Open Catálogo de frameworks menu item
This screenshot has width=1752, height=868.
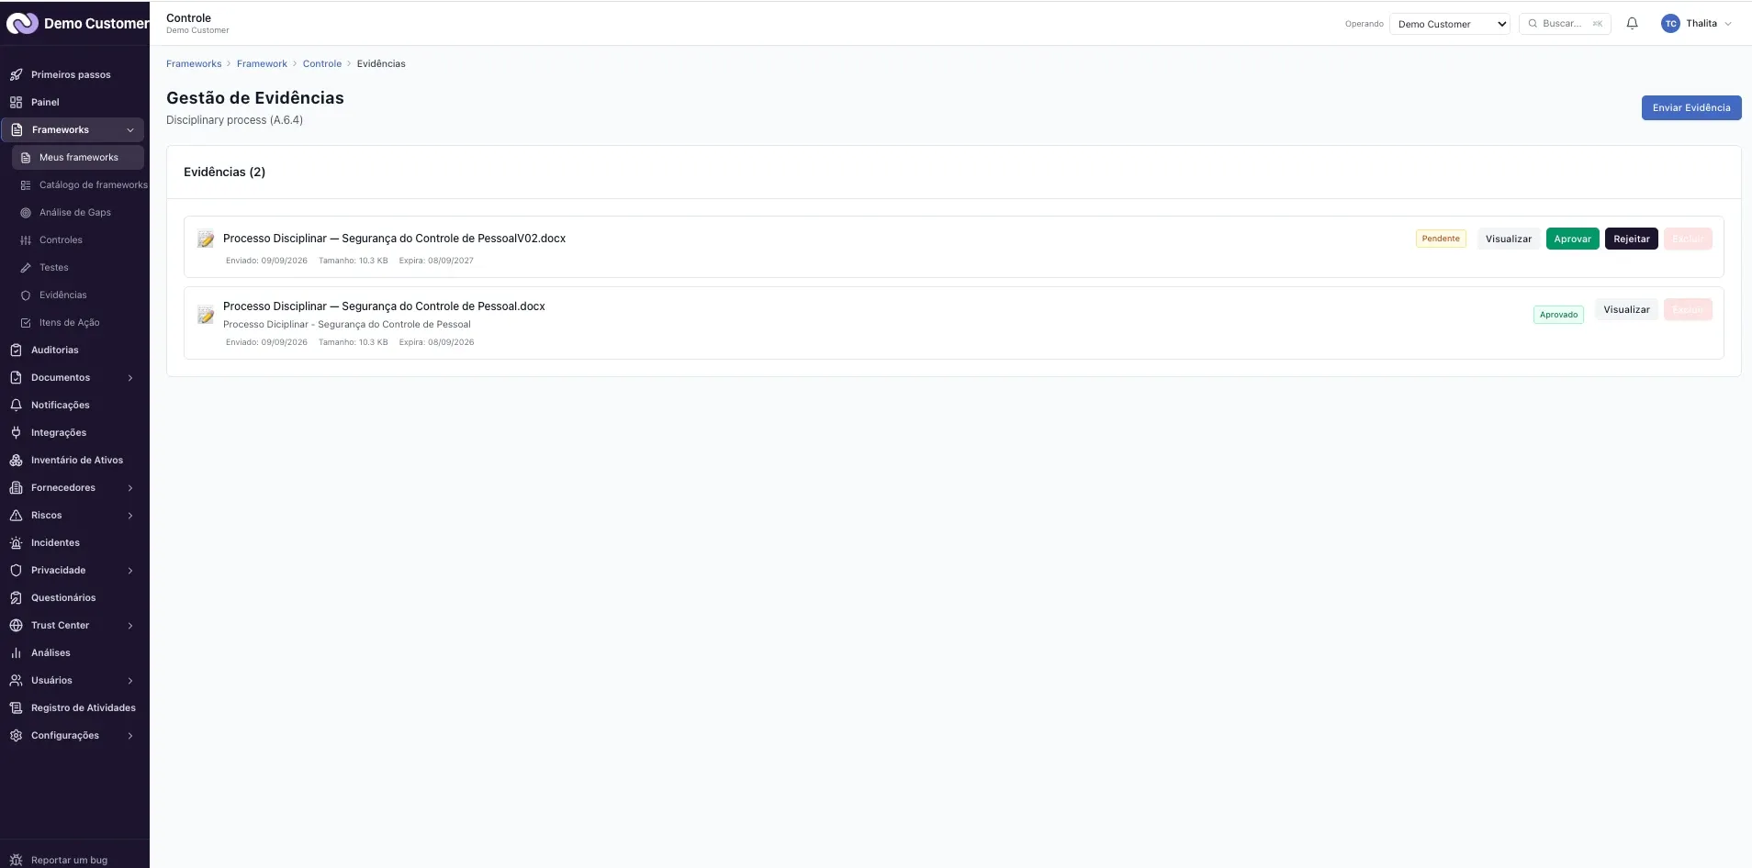point(81,184)
